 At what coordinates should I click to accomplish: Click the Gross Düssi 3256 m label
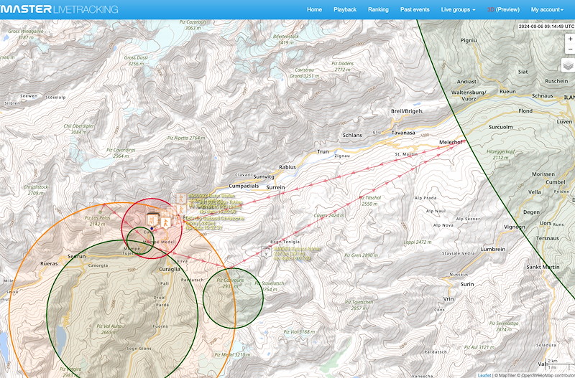(x=136, y=61)
